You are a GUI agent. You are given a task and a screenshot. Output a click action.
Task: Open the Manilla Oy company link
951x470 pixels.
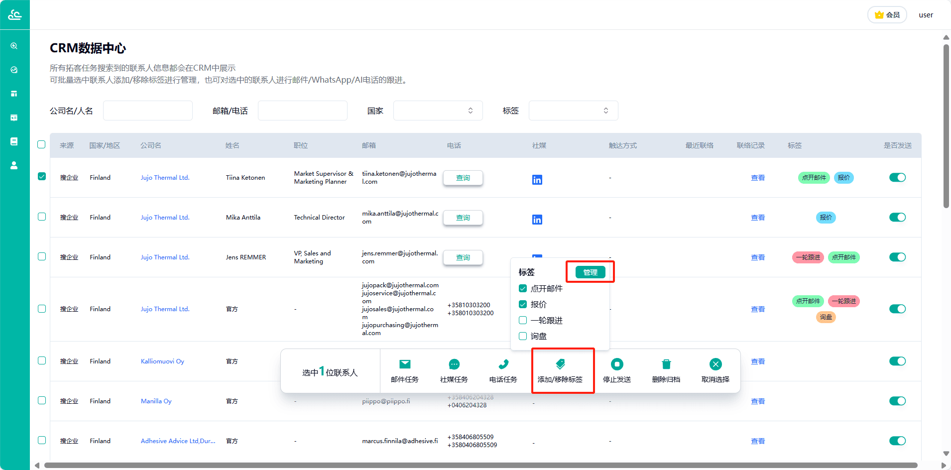coord(156,401)
